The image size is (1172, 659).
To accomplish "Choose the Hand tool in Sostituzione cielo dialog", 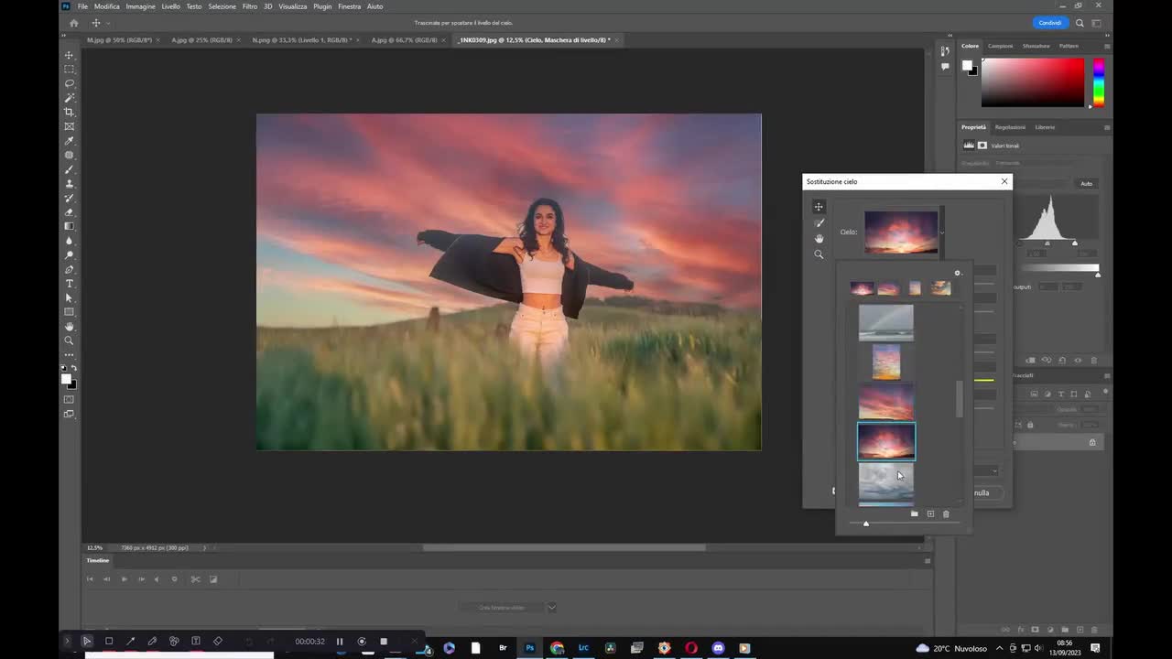I will pos(819,238).
